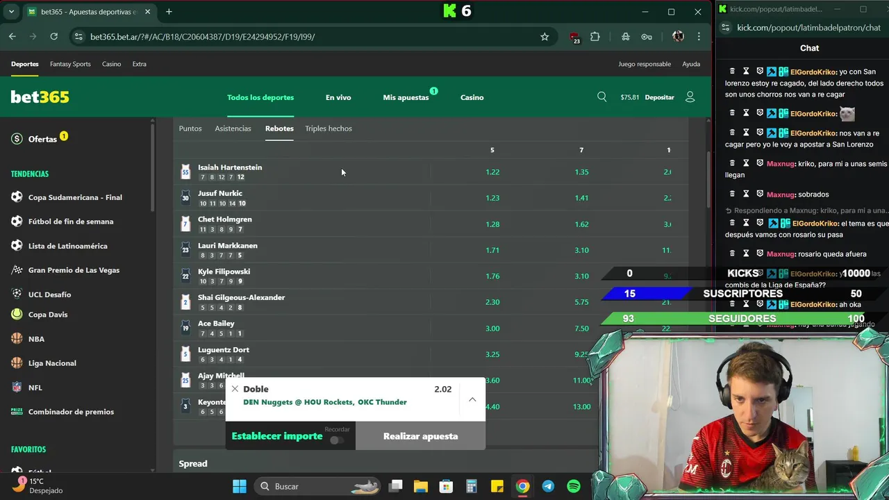Switch to Fantasy Sports in the top bar
889x500 pixels.
tap(70, 64)
